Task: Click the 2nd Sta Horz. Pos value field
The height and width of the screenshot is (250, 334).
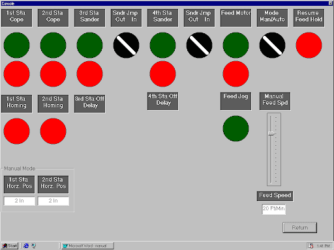Action: pyautogui.click(x=53, y=201)
